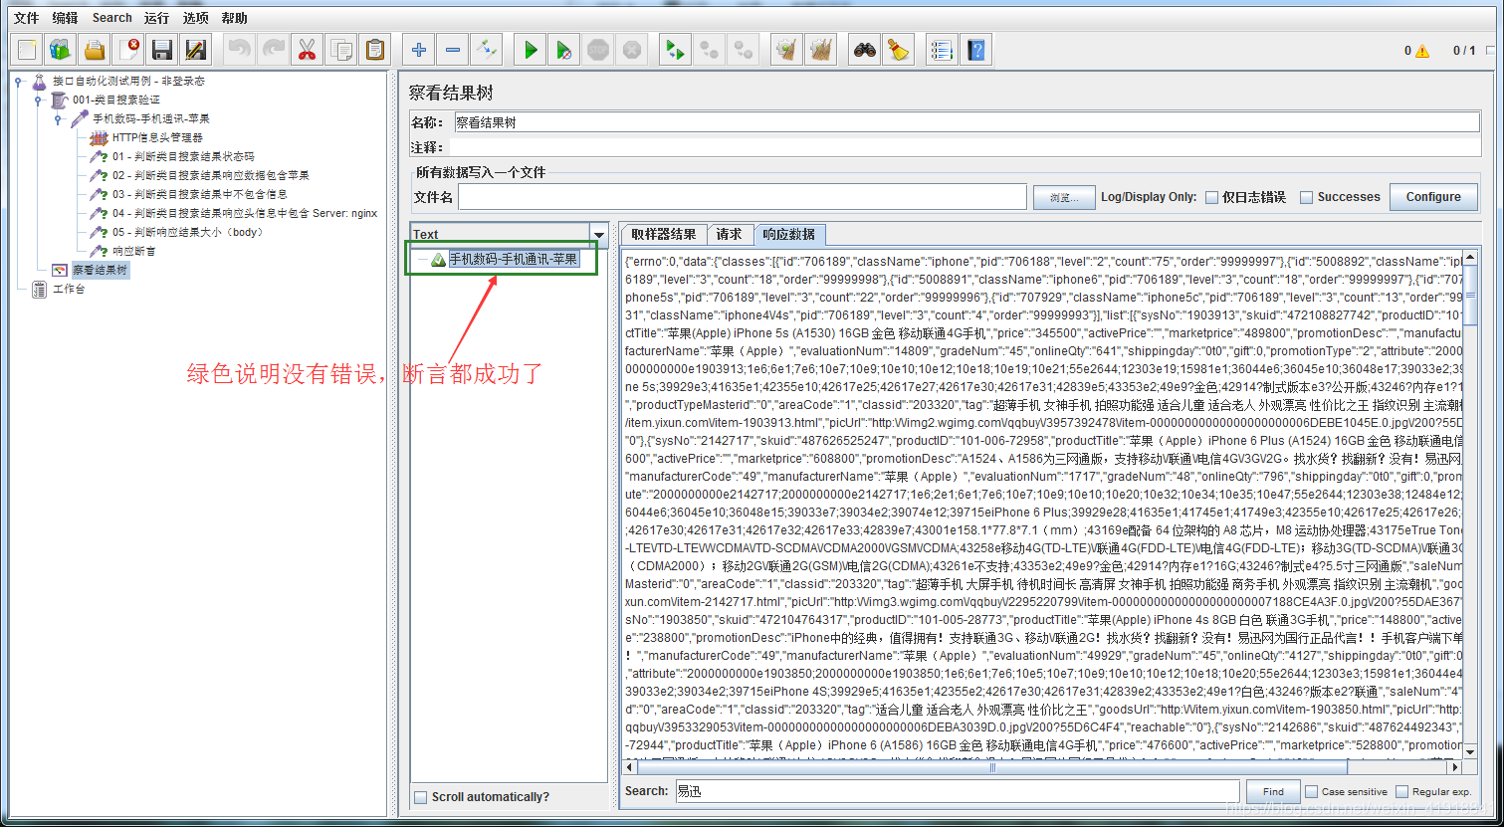1504x827 pixels.
Task: Open the 文件 menu
Action: [x=26, y=18]
